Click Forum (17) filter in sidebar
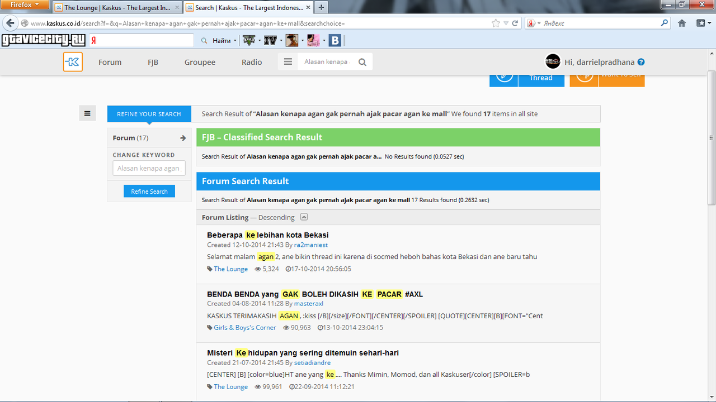The width and height of the screenshot is (716, 402). pyautogui.click(x=130, y=138)
